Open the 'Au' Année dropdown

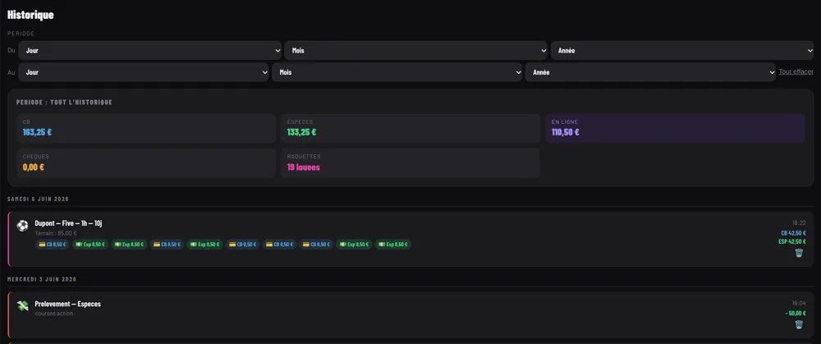coord(650,72)
